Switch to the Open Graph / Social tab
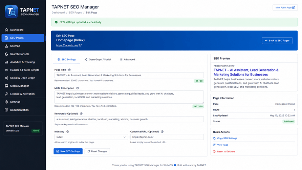302x170 pixels. point(98,59)
